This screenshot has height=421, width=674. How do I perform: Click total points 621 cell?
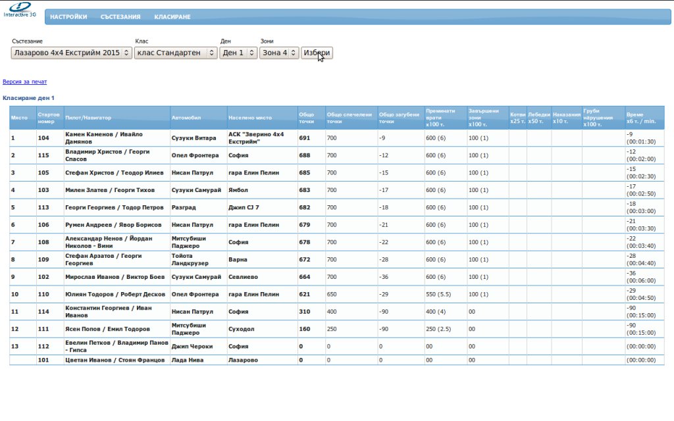pos(311,294)
